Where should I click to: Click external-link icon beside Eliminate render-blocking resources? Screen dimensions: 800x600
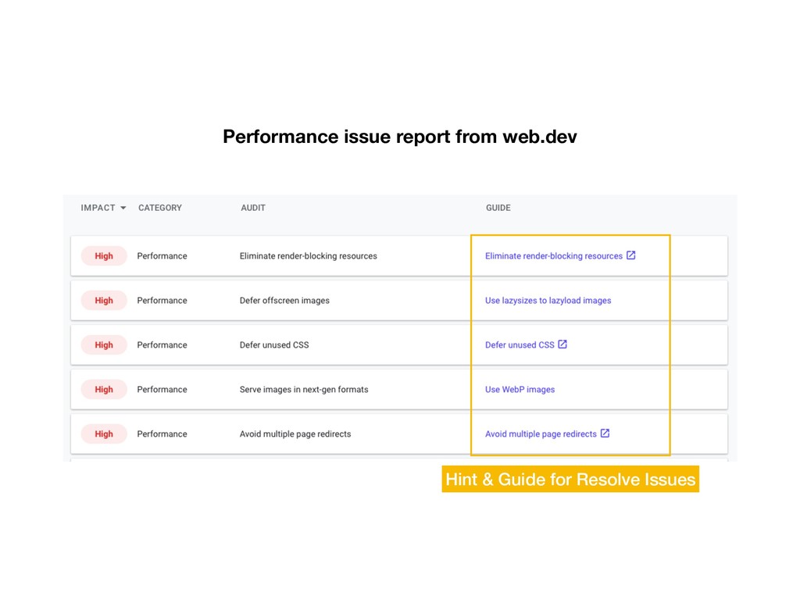tap(631, 255)
